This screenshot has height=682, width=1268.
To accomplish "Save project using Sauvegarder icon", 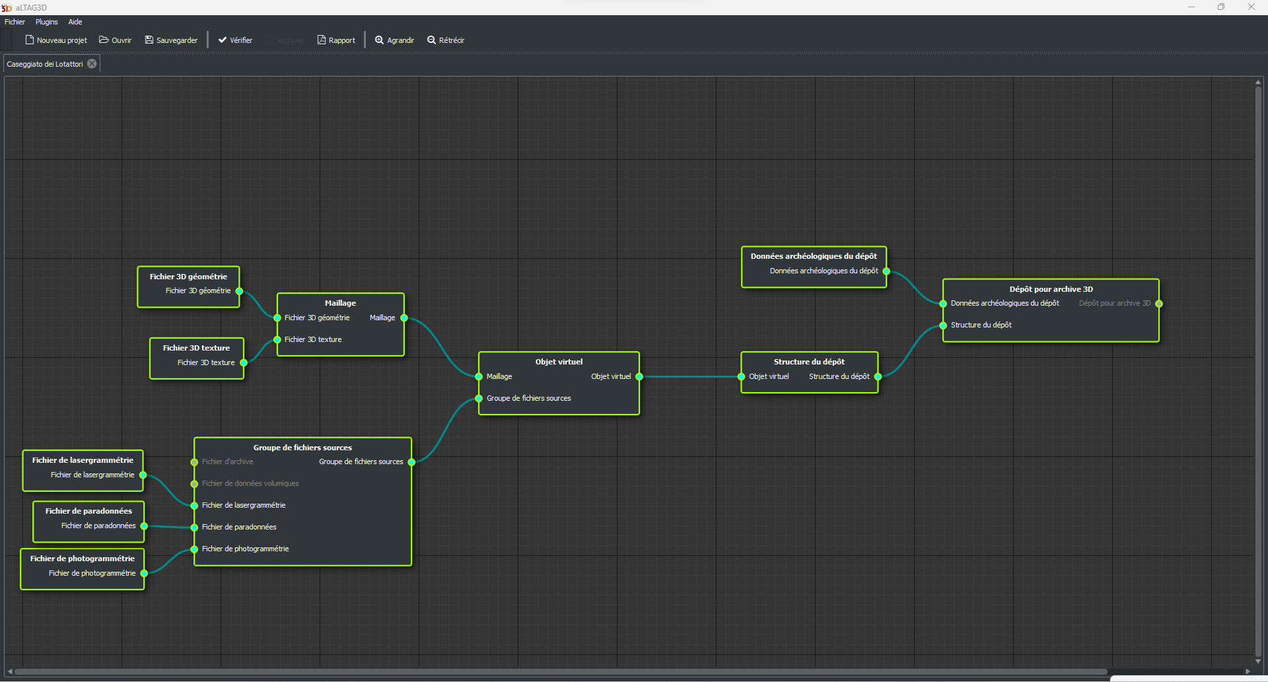I will pyautogui.click(x=149, y=40).
